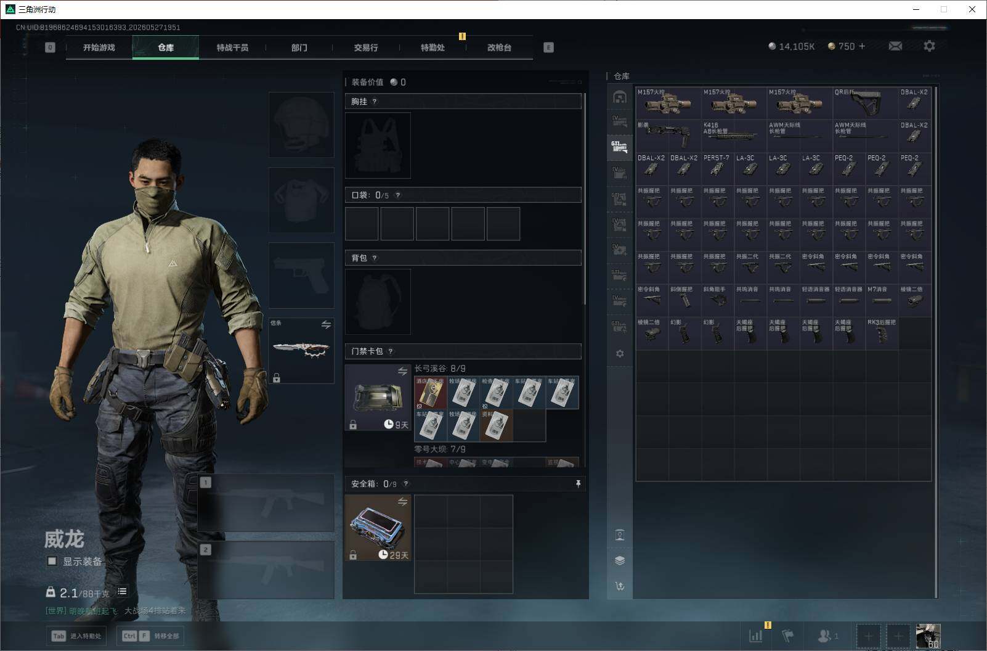Image resolution: width=987 pixels, height=651 pixels.
Task: Open the 特勤处 tab
Action: pos(433,47)
